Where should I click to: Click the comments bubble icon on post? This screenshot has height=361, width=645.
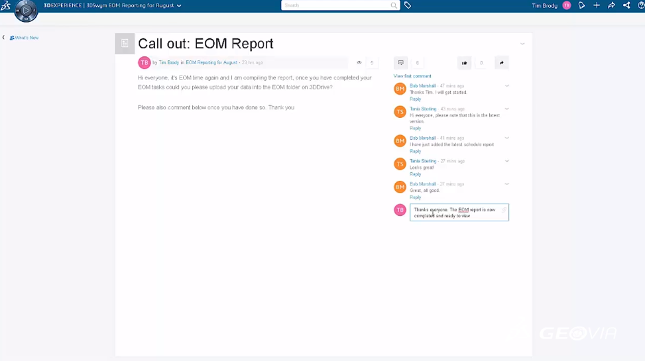(401, 63)
